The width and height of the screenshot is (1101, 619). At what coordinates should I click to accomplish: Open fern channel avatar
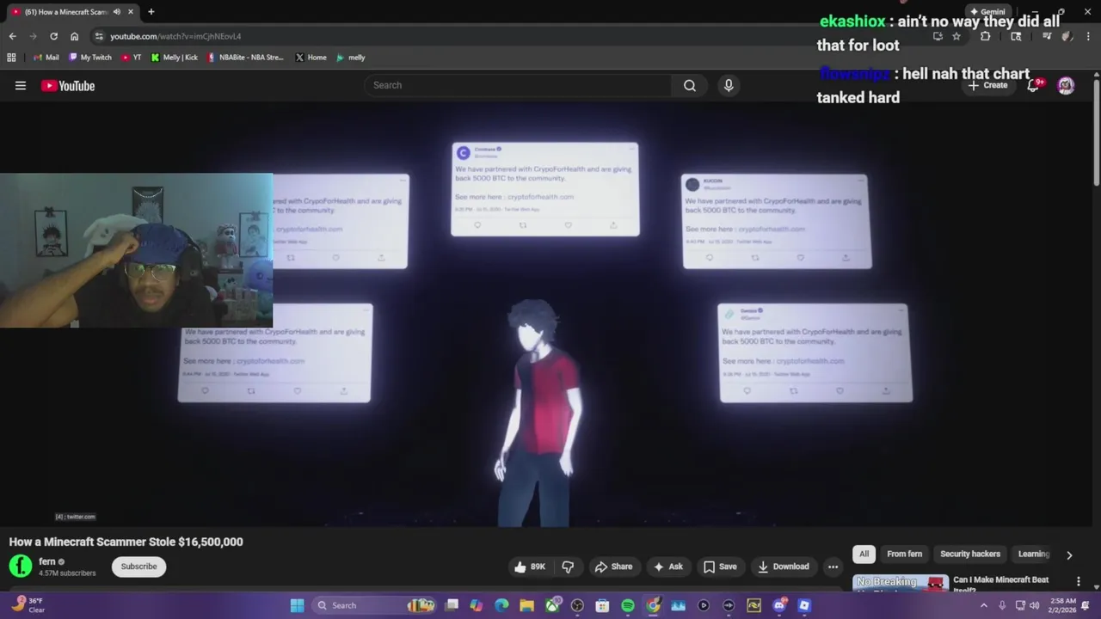click(x=21, y=566)
